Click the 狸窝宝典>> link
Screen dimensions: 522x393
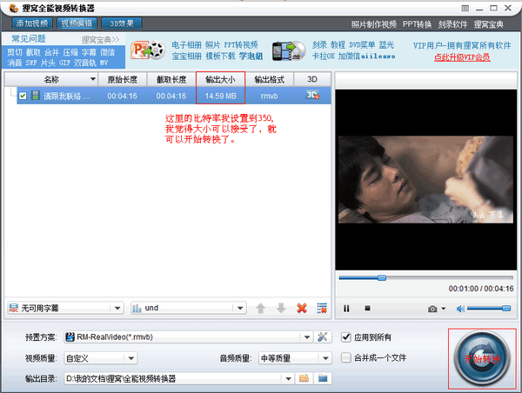[x=101, y=40]
